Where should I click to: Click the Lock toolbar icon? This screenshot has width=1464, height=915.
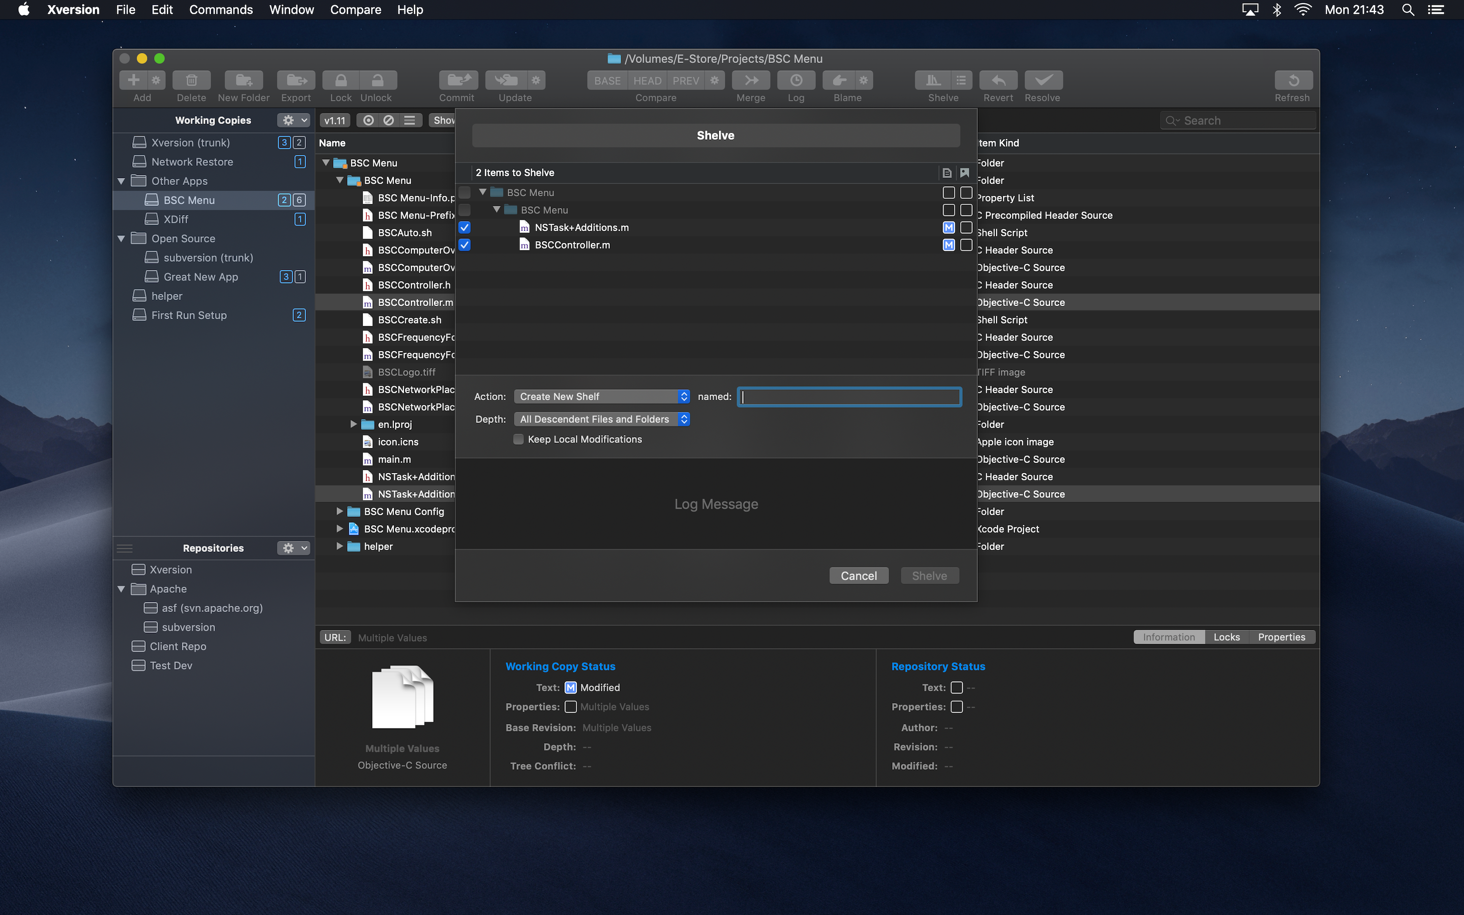click(x=341, y=80)
